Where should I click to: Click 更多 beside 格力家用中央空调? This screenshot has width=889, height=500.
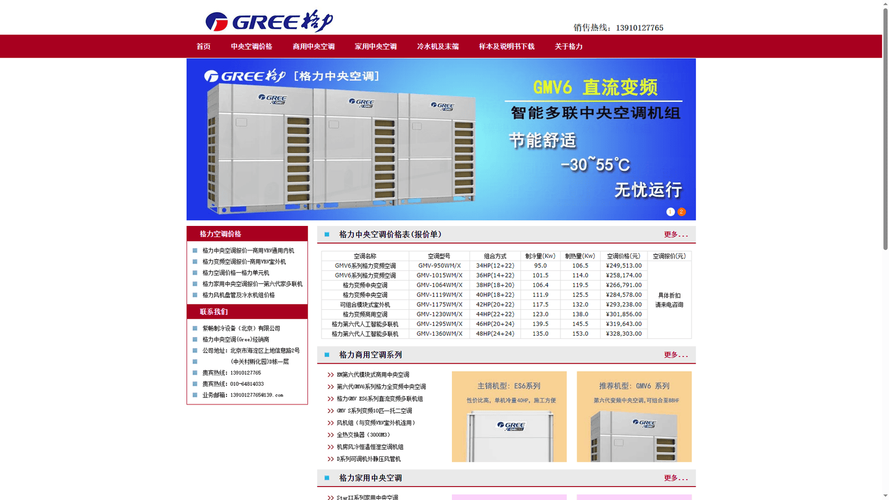coord(676,478)
